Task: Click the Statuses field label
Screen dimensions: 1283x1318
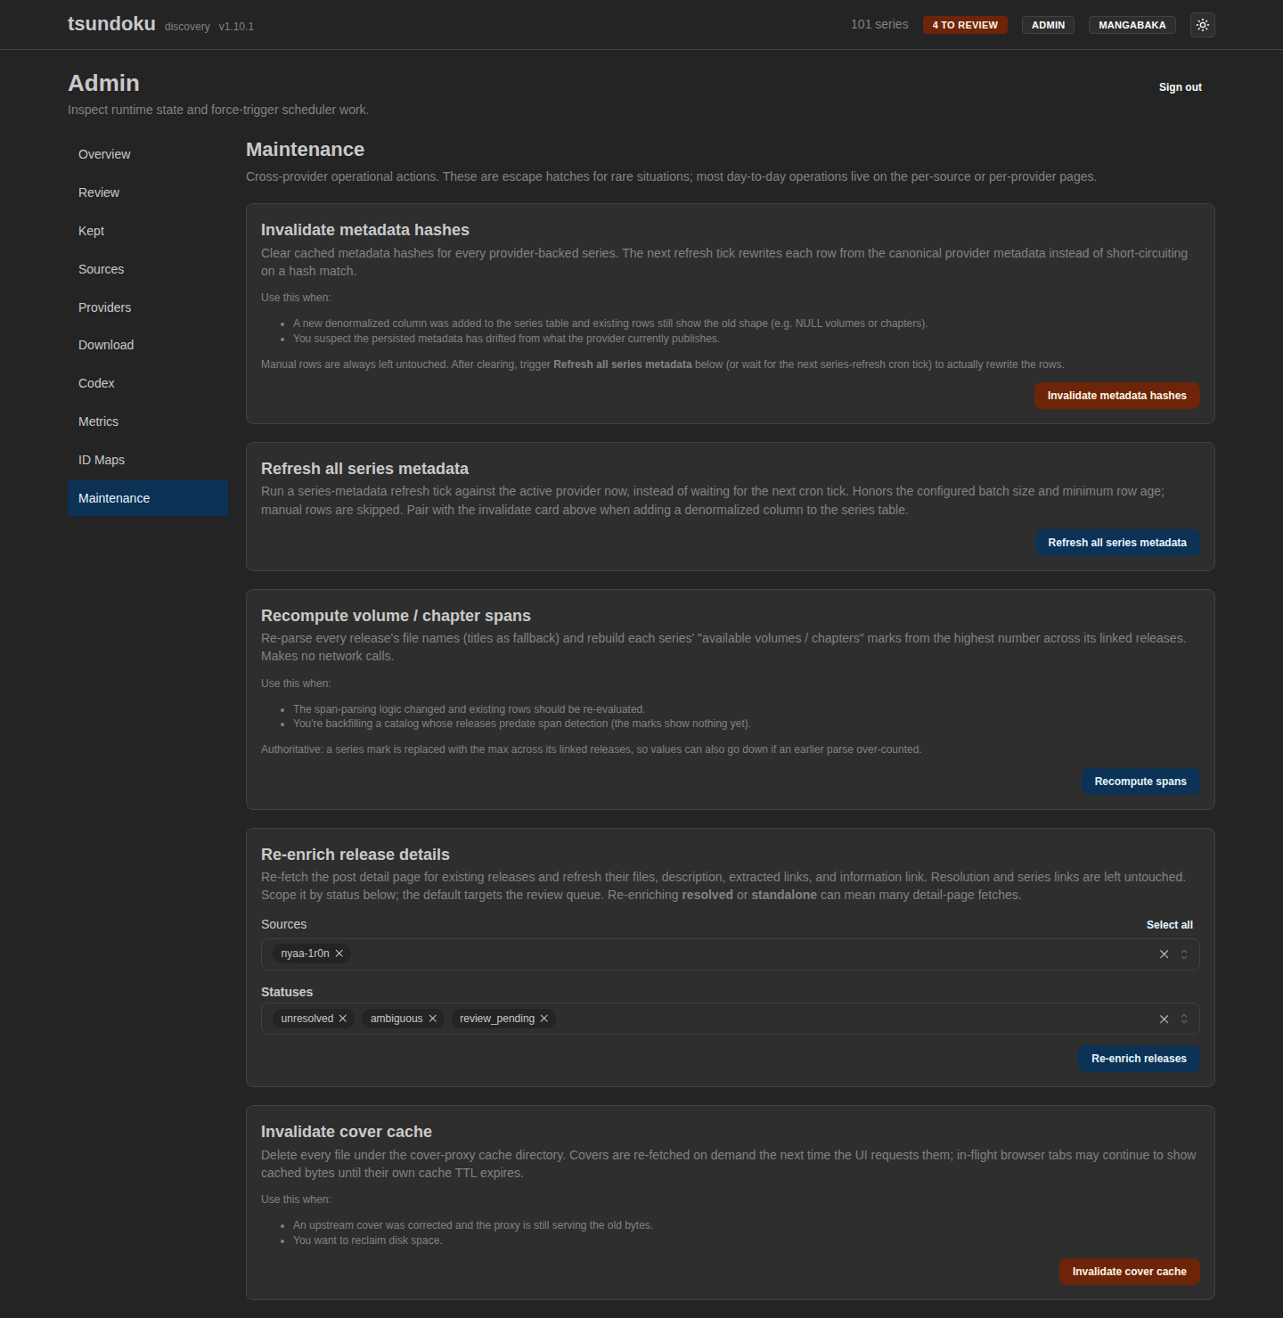Action: tap(287, 992)
